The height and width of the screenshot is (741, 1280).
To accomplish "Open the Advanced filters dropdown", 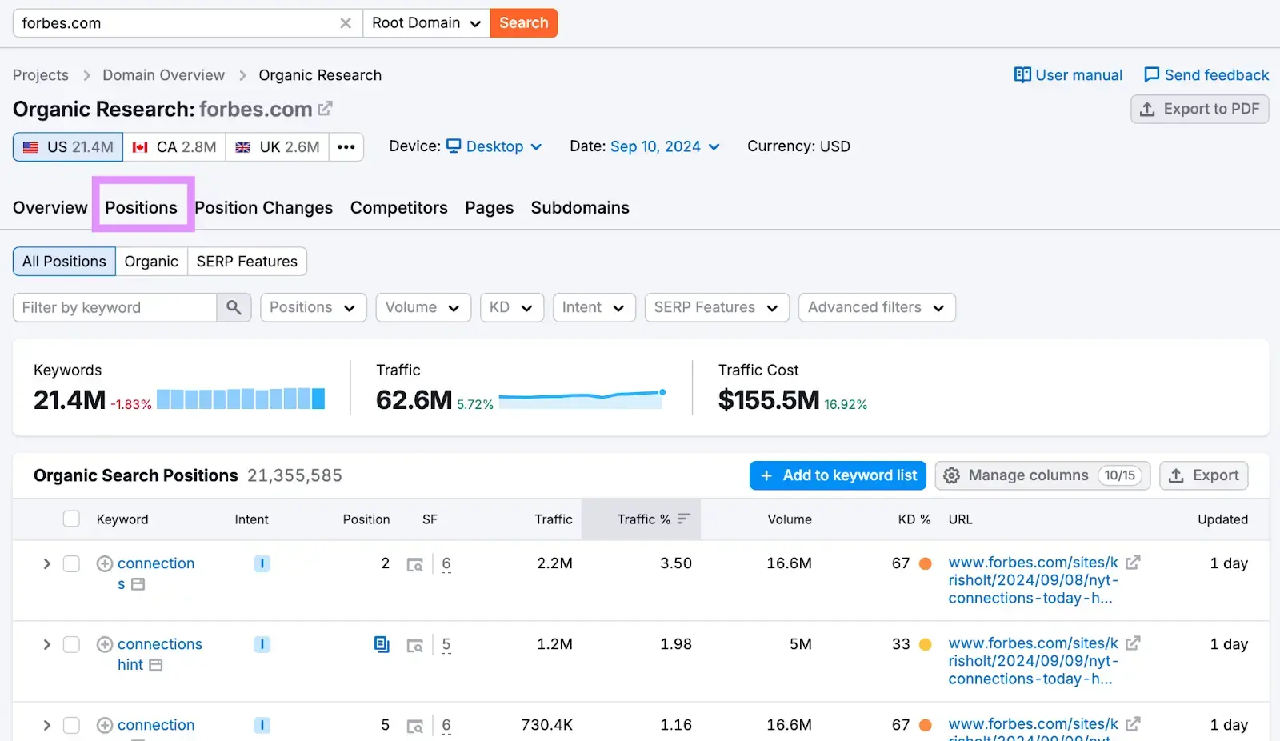I will point(876,307).
